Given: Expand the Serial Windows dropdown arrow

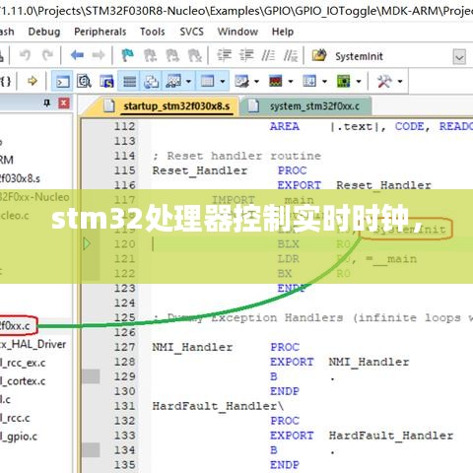Looking at the screenshot, I should pyautogui.click(x=256, y=81).
